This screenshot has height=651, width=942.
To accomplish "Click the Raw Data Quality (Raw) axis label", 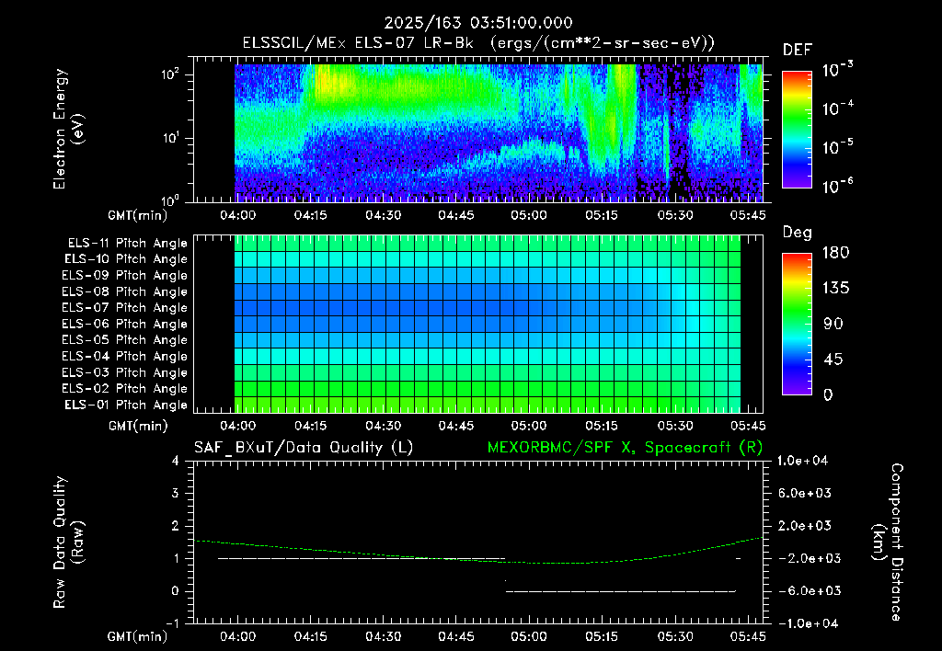I will tap(68, 542).
